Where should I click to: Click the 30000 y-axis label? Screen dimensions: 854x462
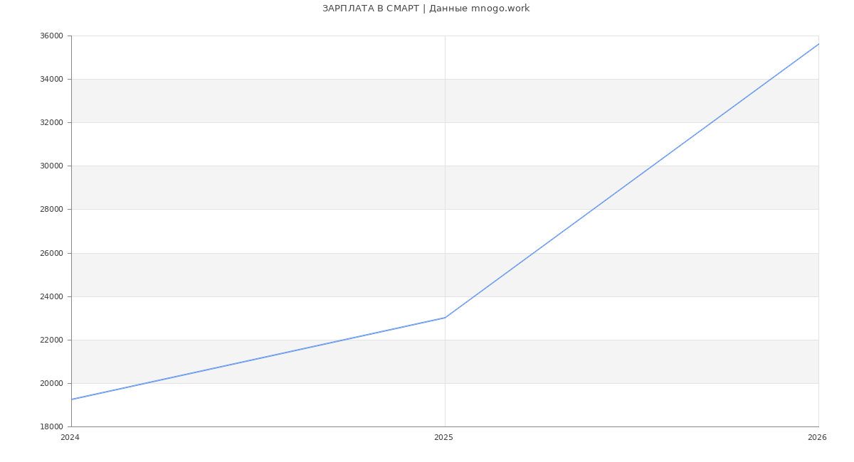point(51,166)
